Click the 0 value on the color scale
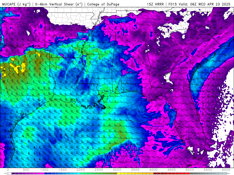The width and height of the screenshot is (234, 175). [x=8, y=170]
